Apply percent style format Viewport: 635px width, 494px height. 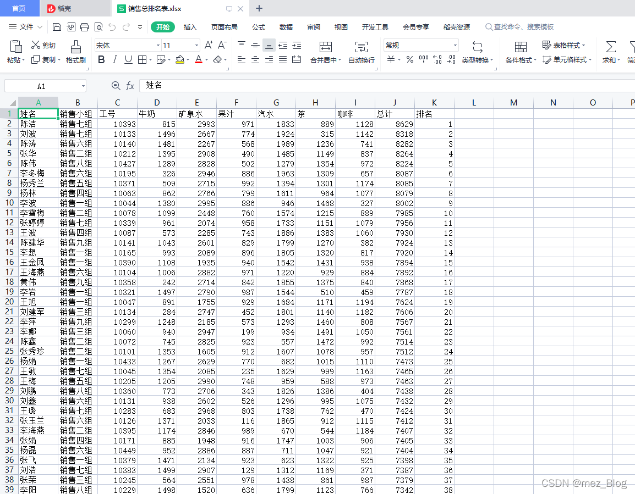pos(410,60)
